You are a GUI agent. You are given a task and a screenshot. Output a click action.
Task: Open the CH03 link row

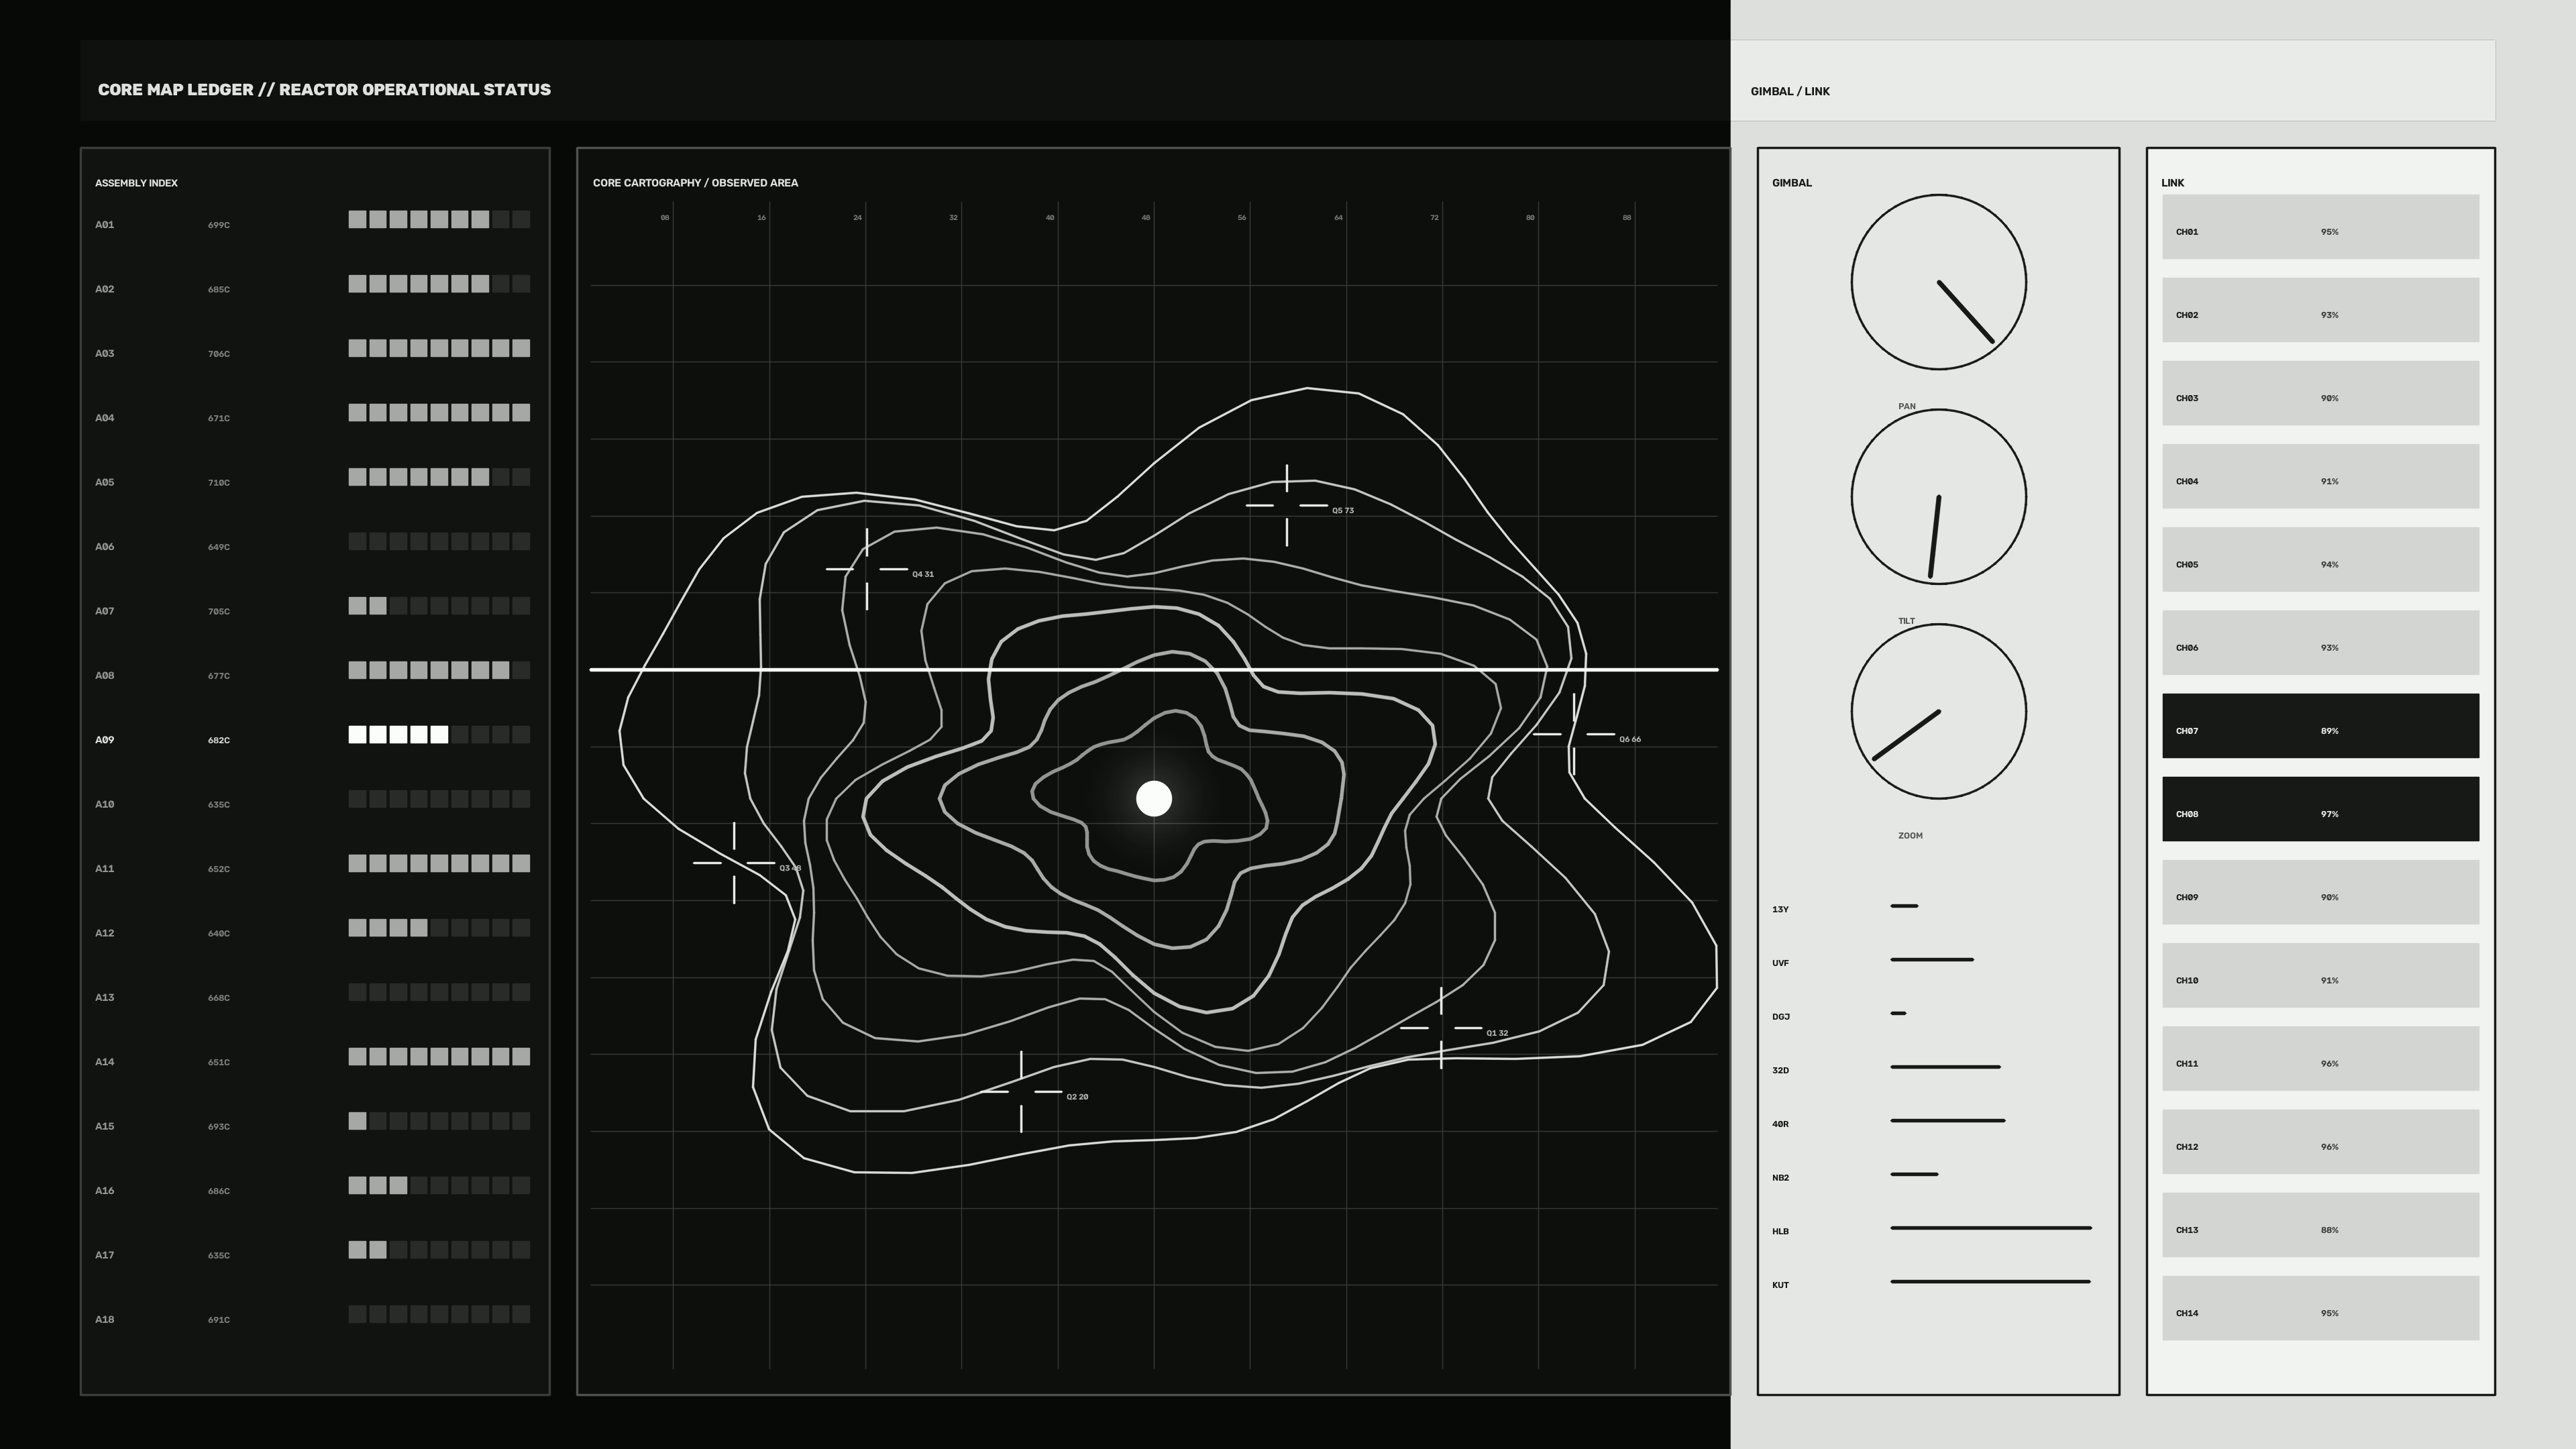coord(2320,393)
